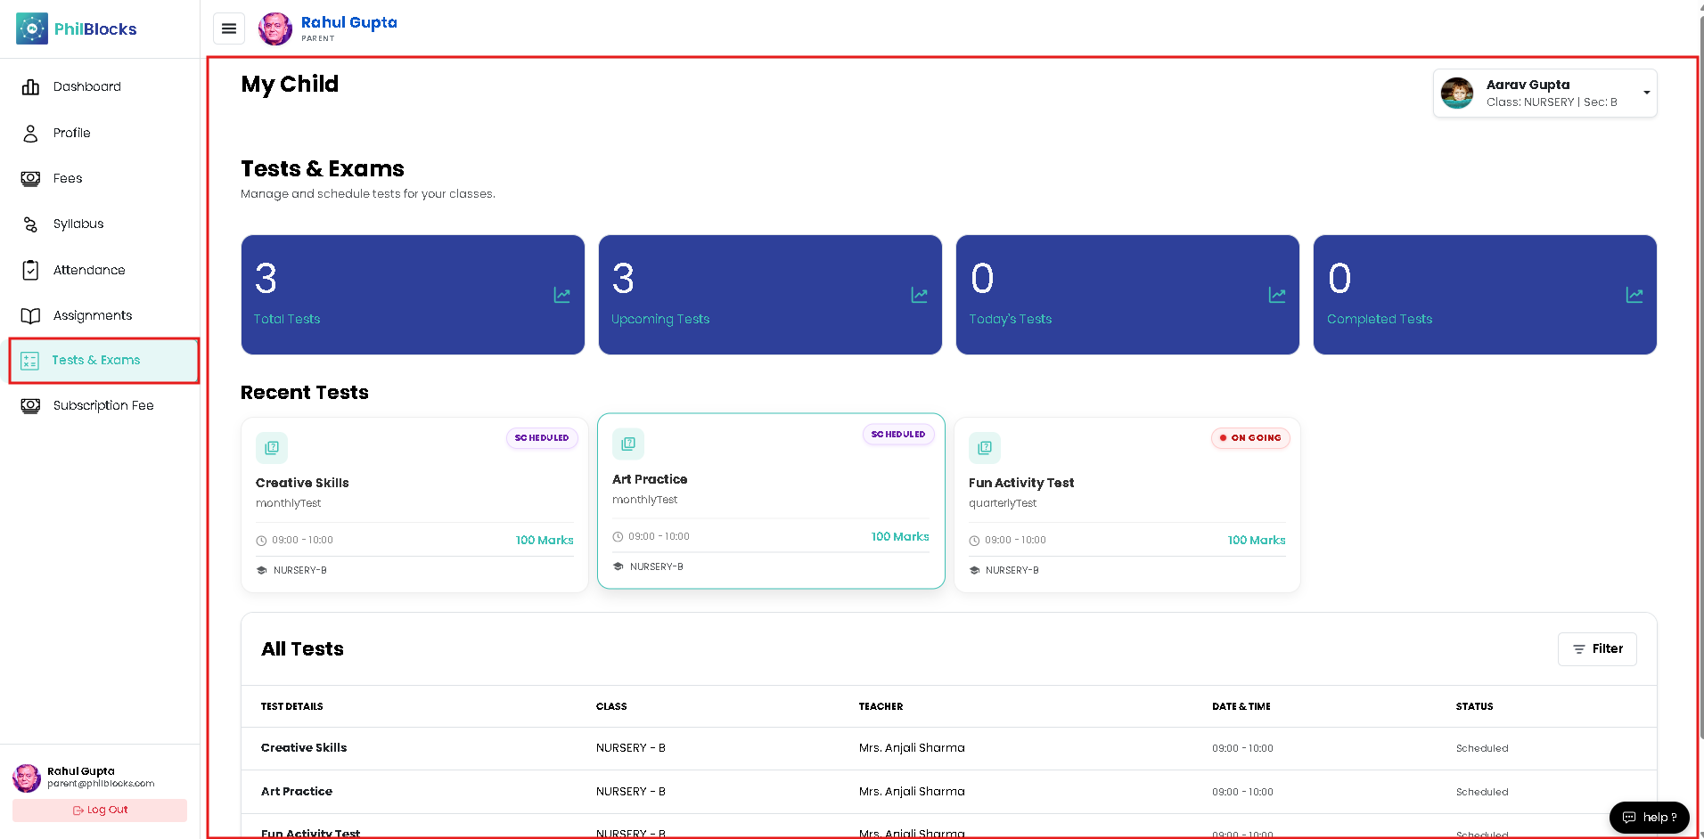Open the Art Practice test card
Screen dimensions: 1704x839
point(771,501)
